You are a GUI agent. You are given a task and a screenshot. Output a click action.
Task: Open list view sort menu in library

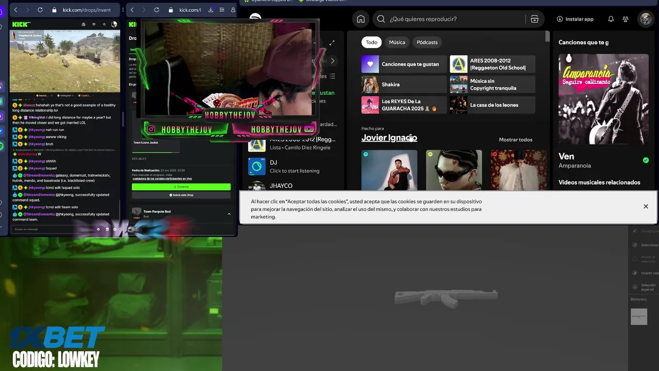[x=332, y=76]
